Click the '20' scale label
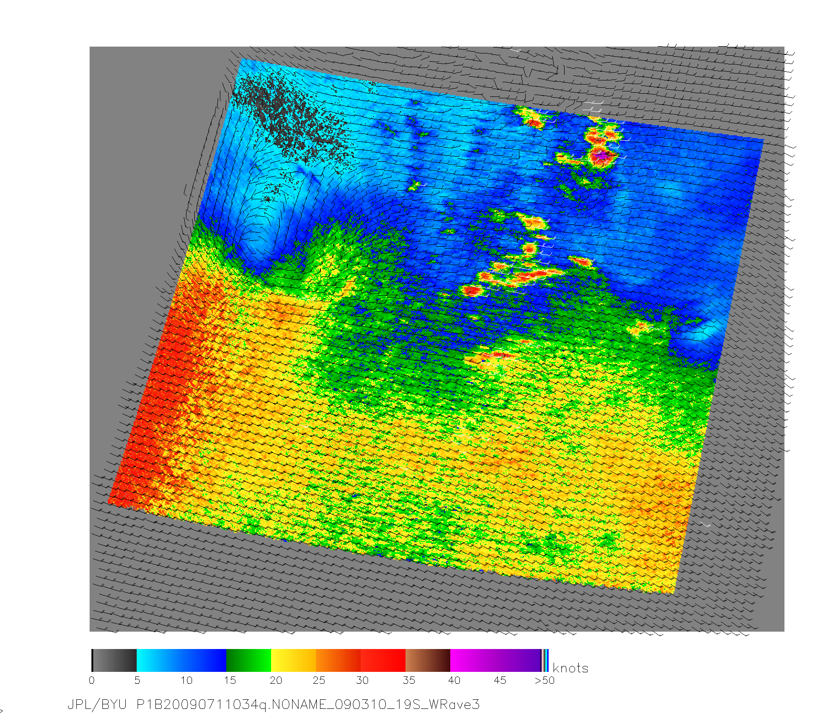832x713 pixels. [x=276, y=680]
